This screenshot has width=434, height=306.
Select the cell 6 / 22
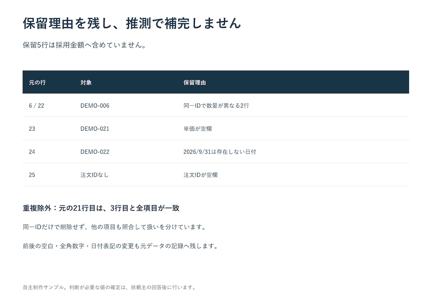click(37, 105)
